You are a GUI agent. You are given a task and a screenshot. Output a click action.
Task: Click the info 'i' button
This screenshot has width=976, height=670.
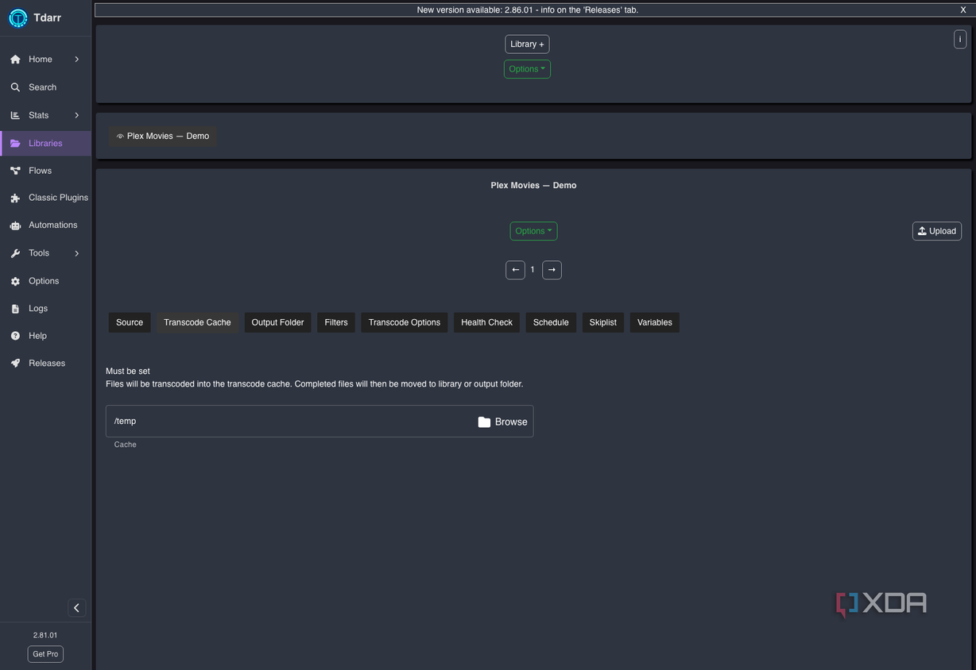(960, 40)
